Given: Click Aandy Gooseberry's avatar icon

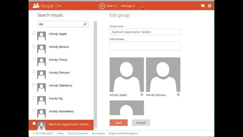Looking at the screenshot, I should (x=41, y=113).
